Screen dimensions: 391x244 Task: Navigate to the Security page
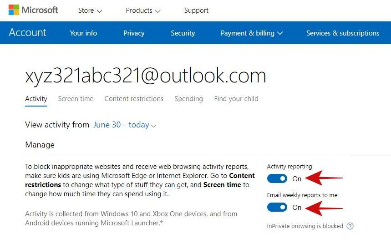183,33
